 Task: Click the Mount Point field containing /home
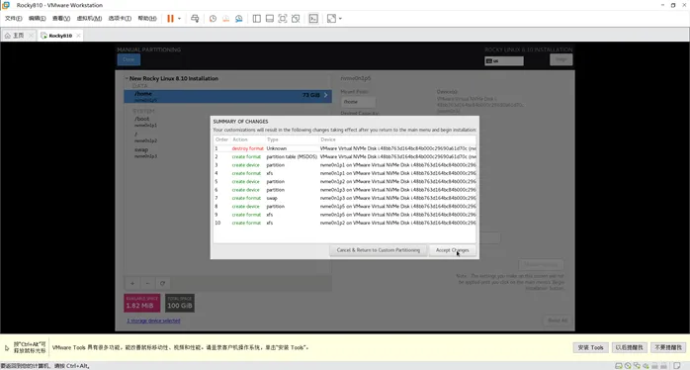coord(358,102)
